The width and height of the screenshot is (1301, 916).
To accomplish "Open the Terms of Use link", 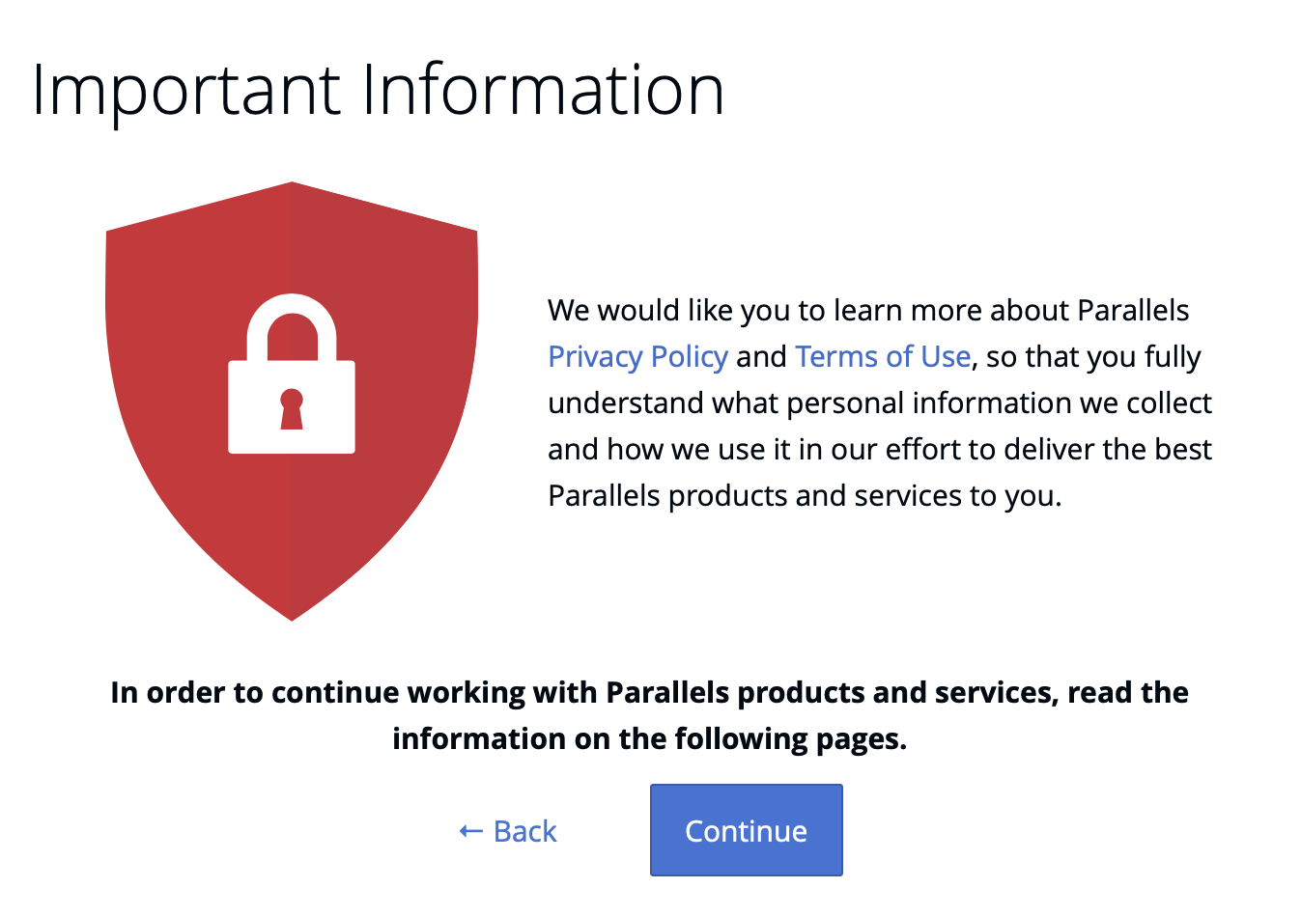I will [882, 357].
